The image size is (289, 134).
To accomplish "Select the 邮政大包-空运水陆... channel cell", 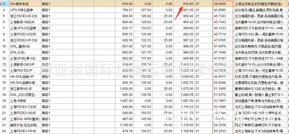I will pos(25,125).
